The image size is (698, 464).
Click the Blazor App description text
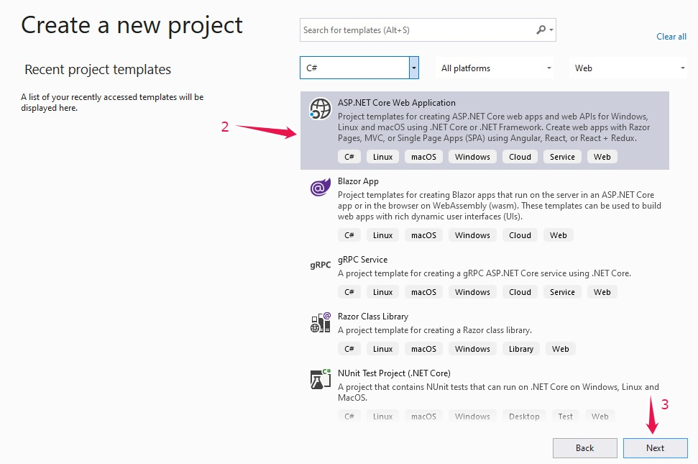499,206
